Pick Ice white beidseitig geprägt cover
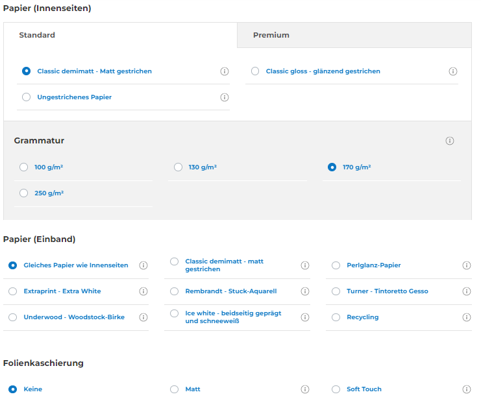481x401 pixels. (x=175, y=313)
